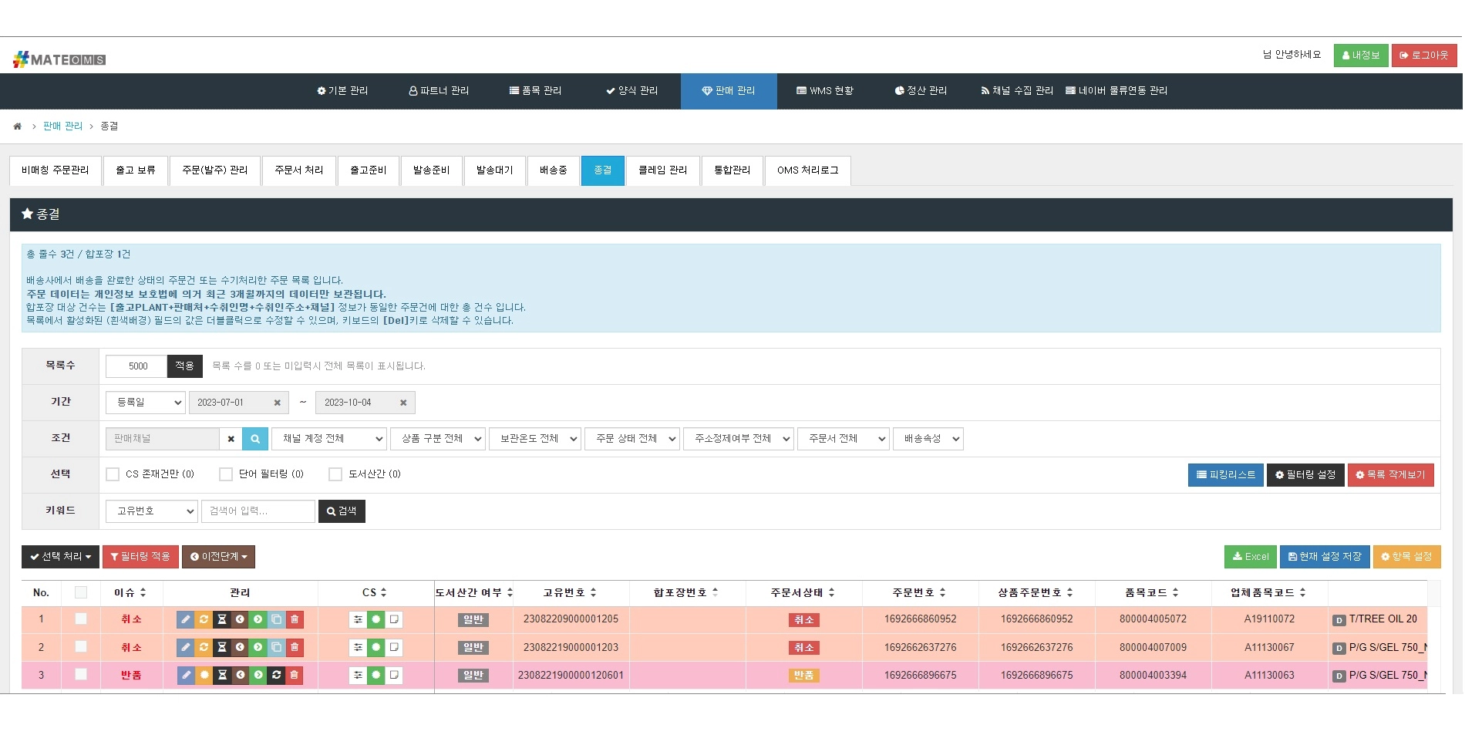Switch to the 클레임 관리 tab
Viewport: 1465px width, 735px height.
tap(663, 170)
